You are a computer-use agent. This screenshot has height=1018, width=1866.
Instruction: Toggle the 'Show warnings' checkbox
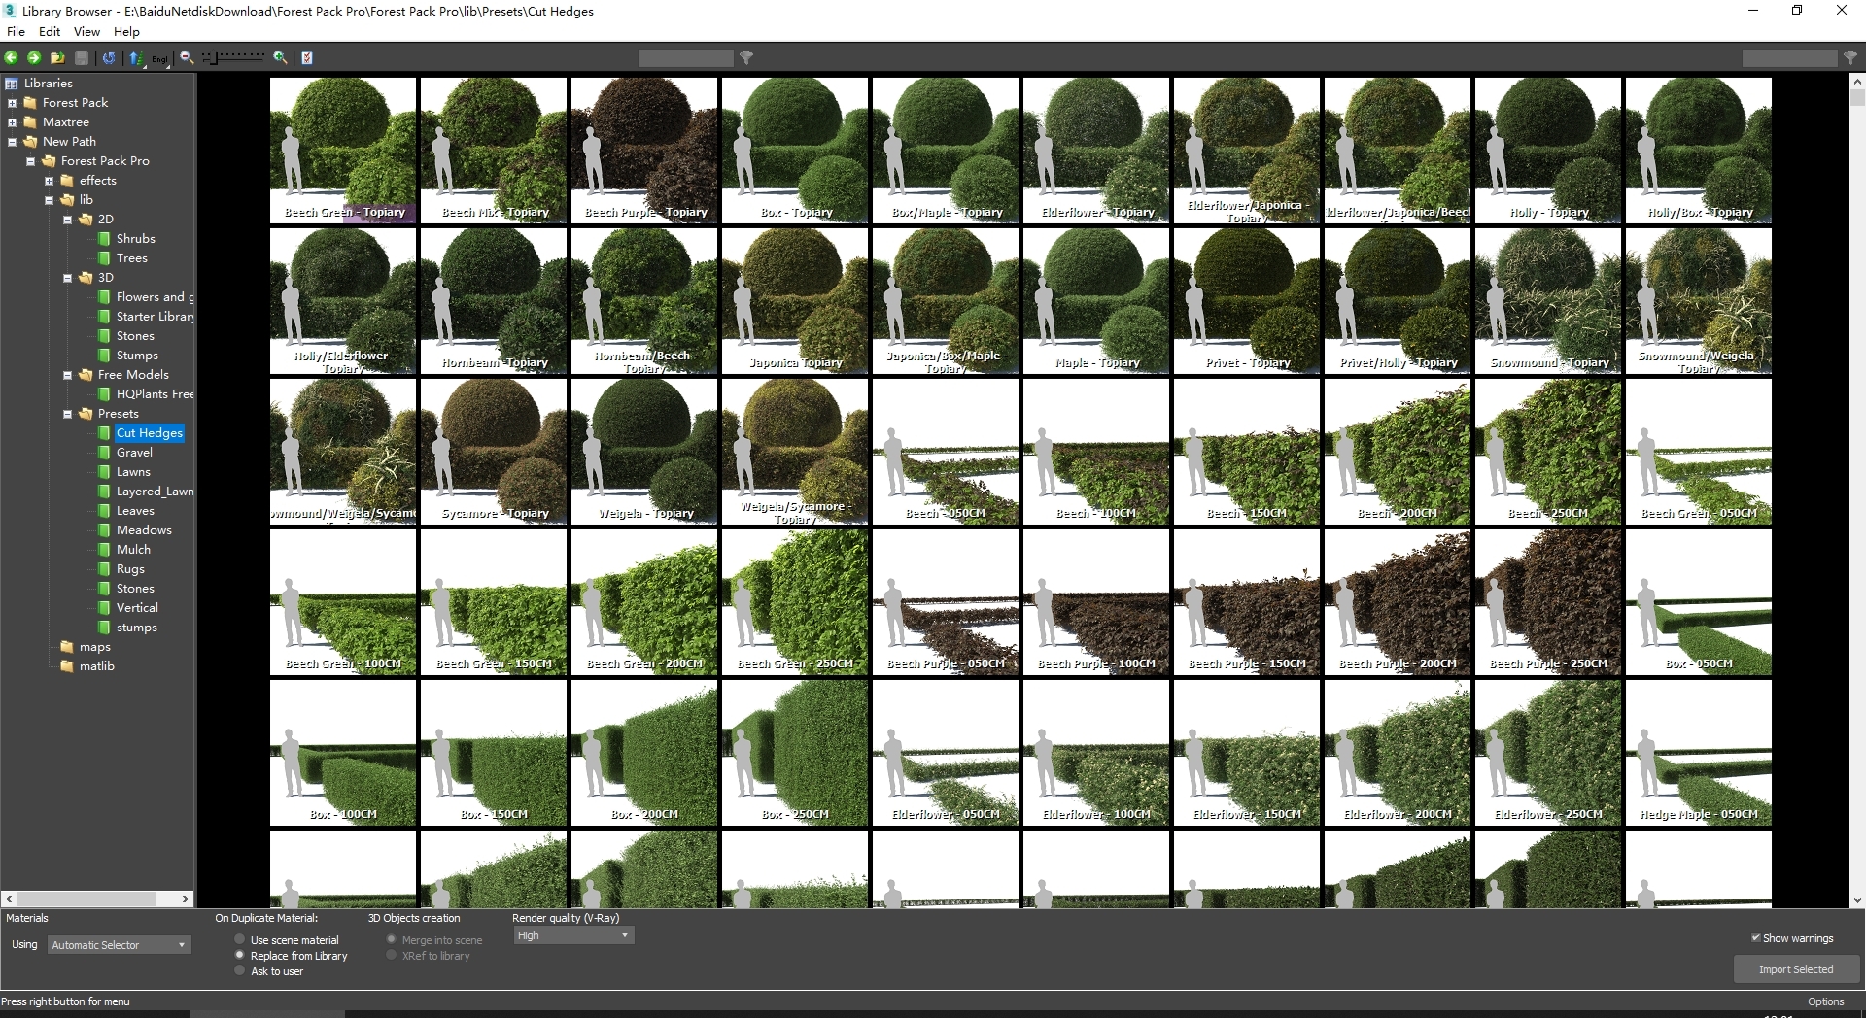click(x=1756, y=937)
